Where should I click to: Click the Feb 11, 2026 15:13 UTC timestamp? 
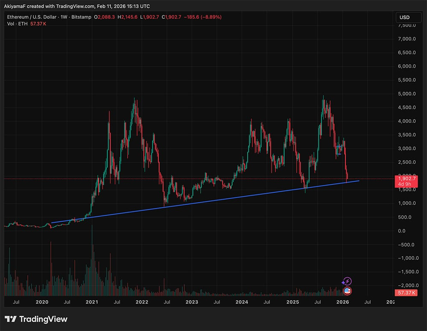click(123, 6)
